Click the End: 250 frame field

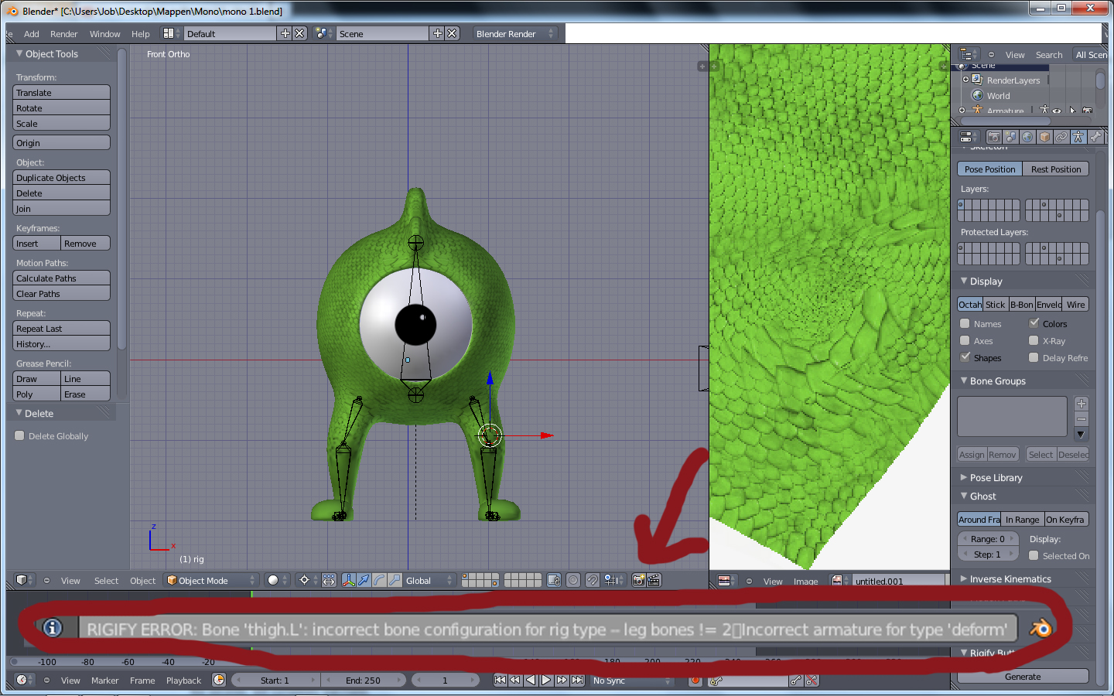pos(363,681)
